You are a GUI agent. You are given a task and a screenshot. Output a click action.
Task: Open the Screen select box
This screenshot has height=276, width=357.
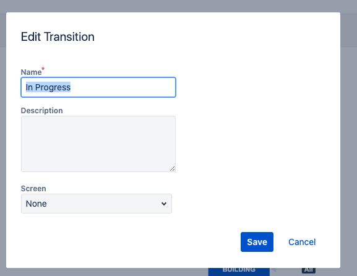pos(97,204)
